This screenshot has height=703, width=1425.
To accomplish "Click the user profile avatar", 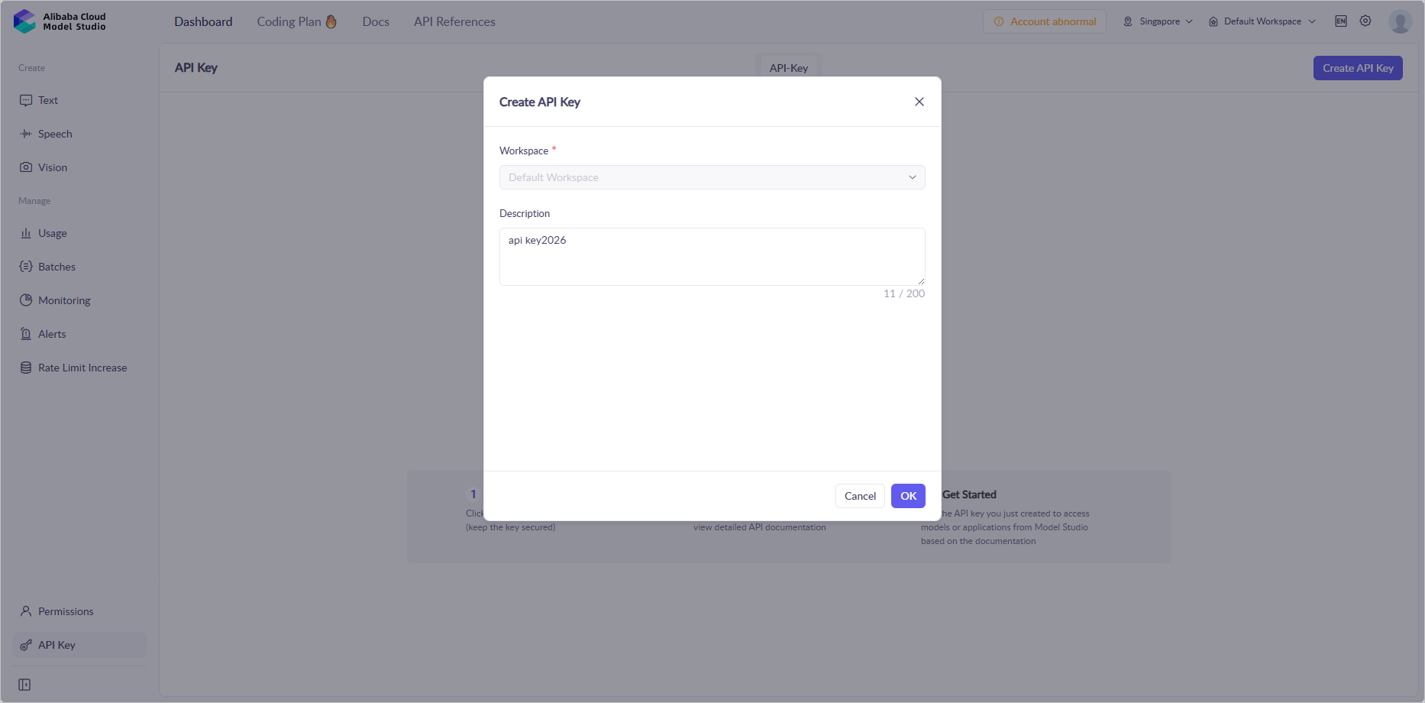I will [1400, 21].
